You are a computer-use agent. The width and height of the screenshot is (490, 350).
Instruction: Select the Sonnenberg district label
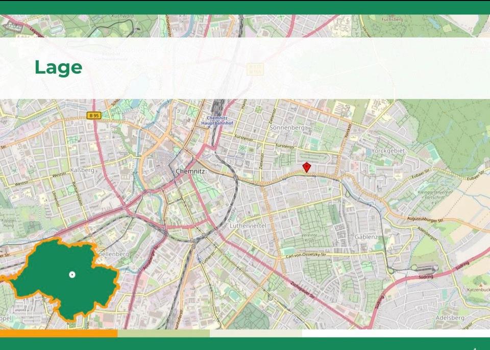click(287, 127)
